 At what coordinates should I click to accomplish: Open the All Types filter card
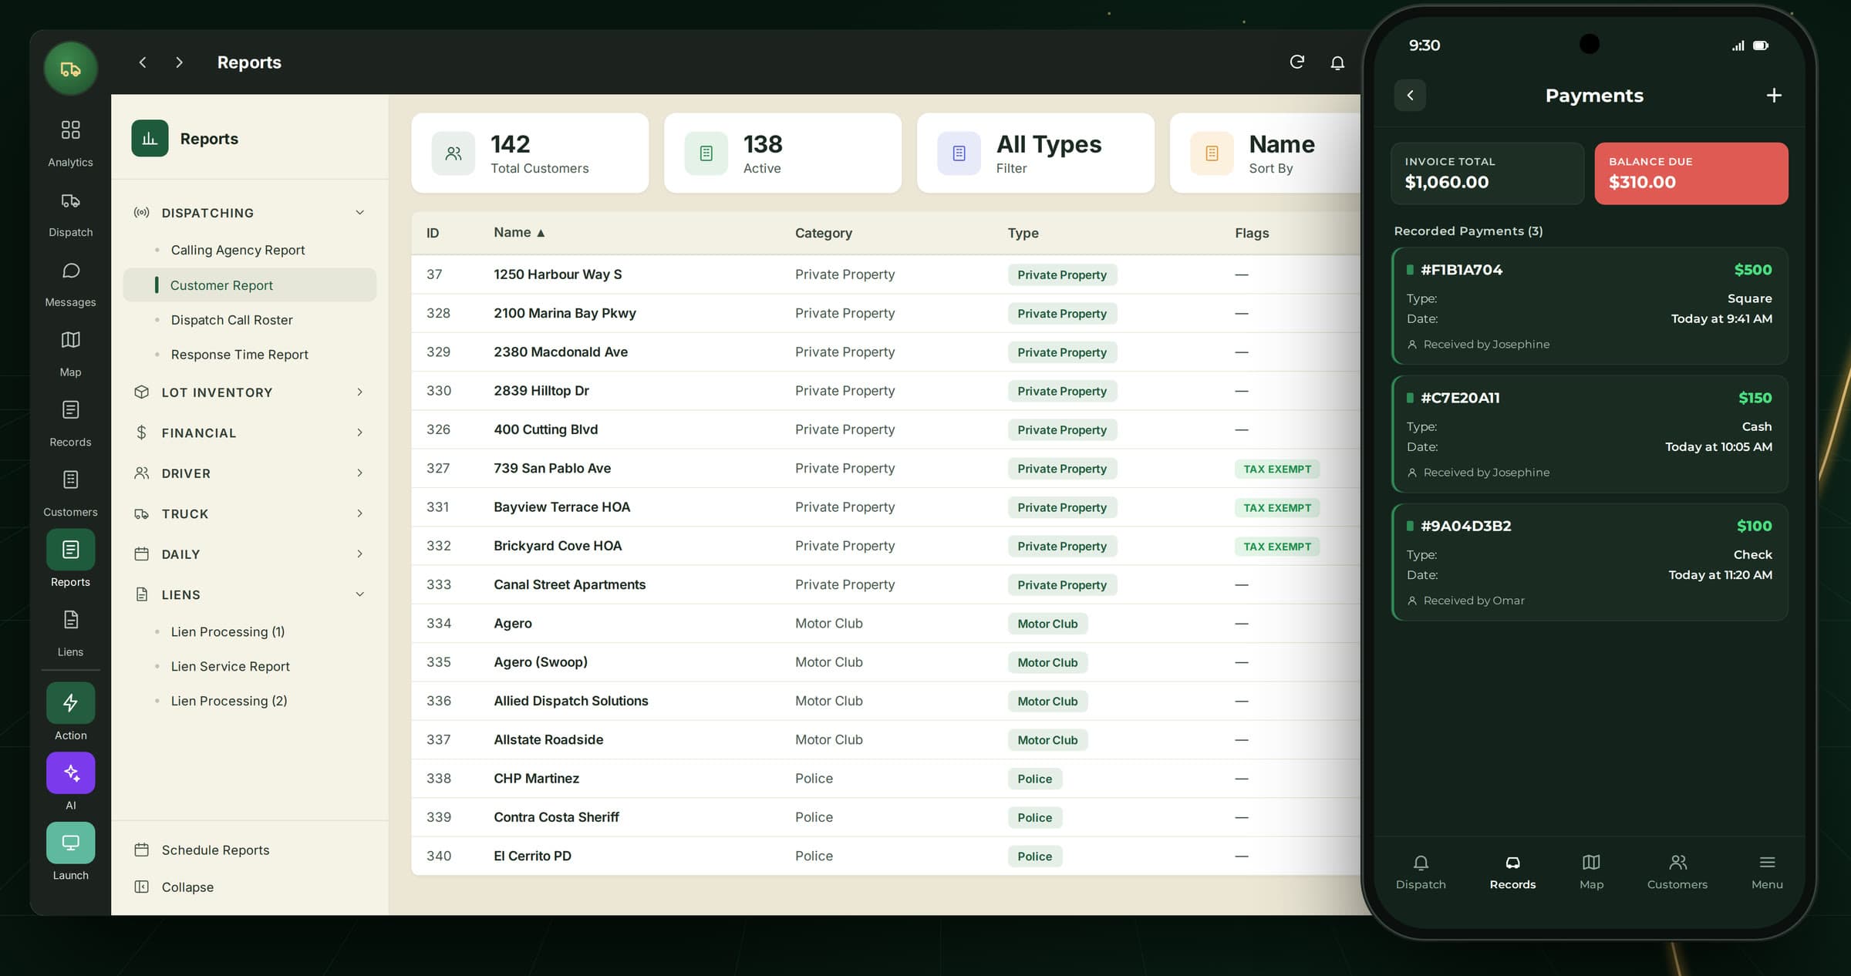click(1035, 153)
